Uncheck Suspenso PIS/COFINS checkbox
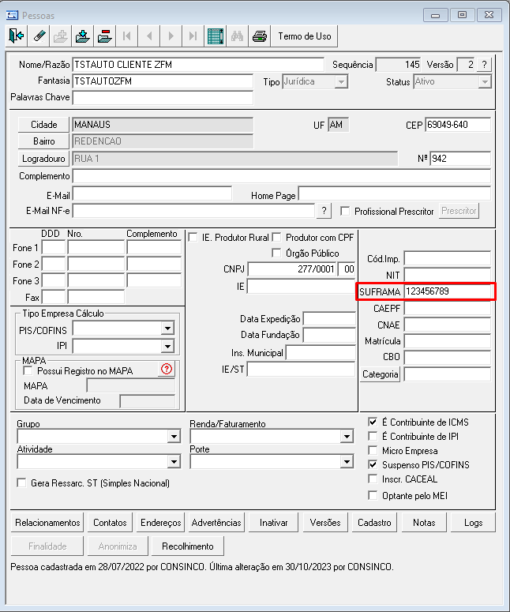Image resolution: width=510 pixels, height=612 pixels. coord(373,464)
